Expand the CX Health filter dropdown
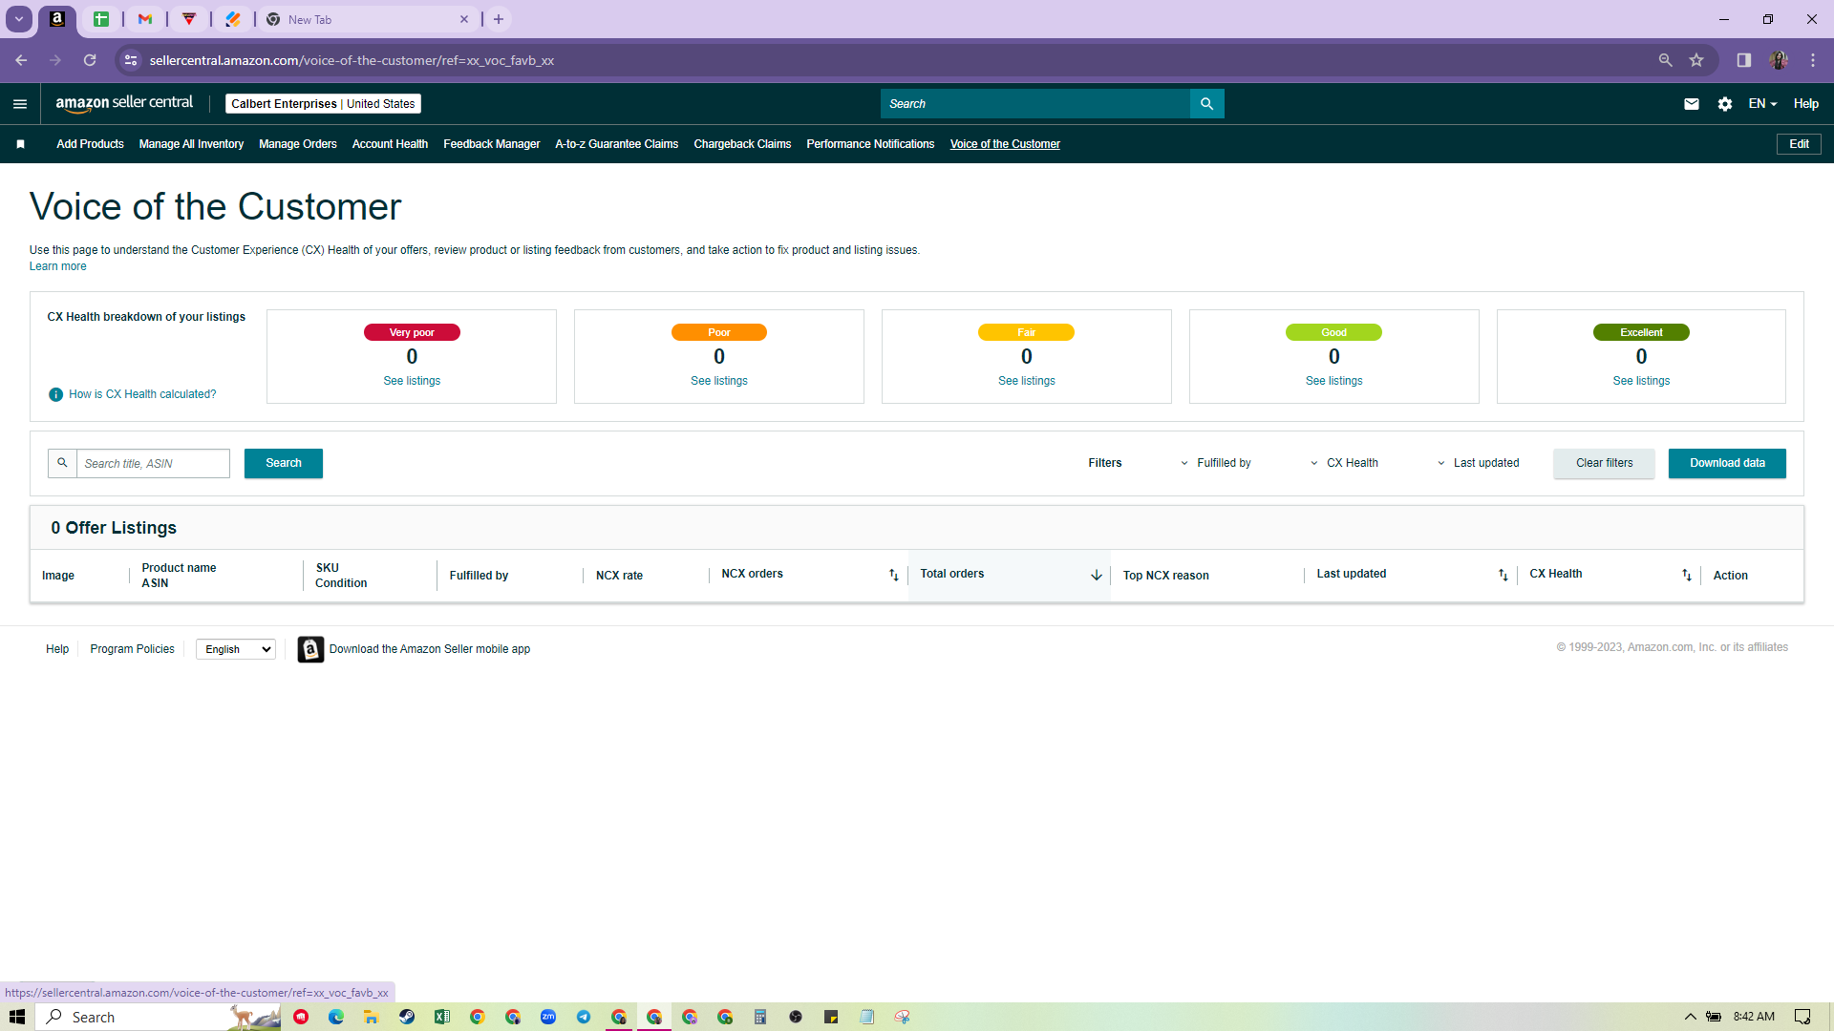 click(x=1344, y=463)
